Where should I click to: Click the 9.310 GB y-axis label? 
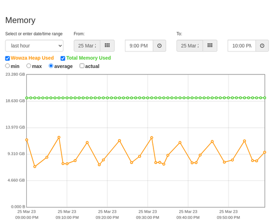(x=16, y=154)
